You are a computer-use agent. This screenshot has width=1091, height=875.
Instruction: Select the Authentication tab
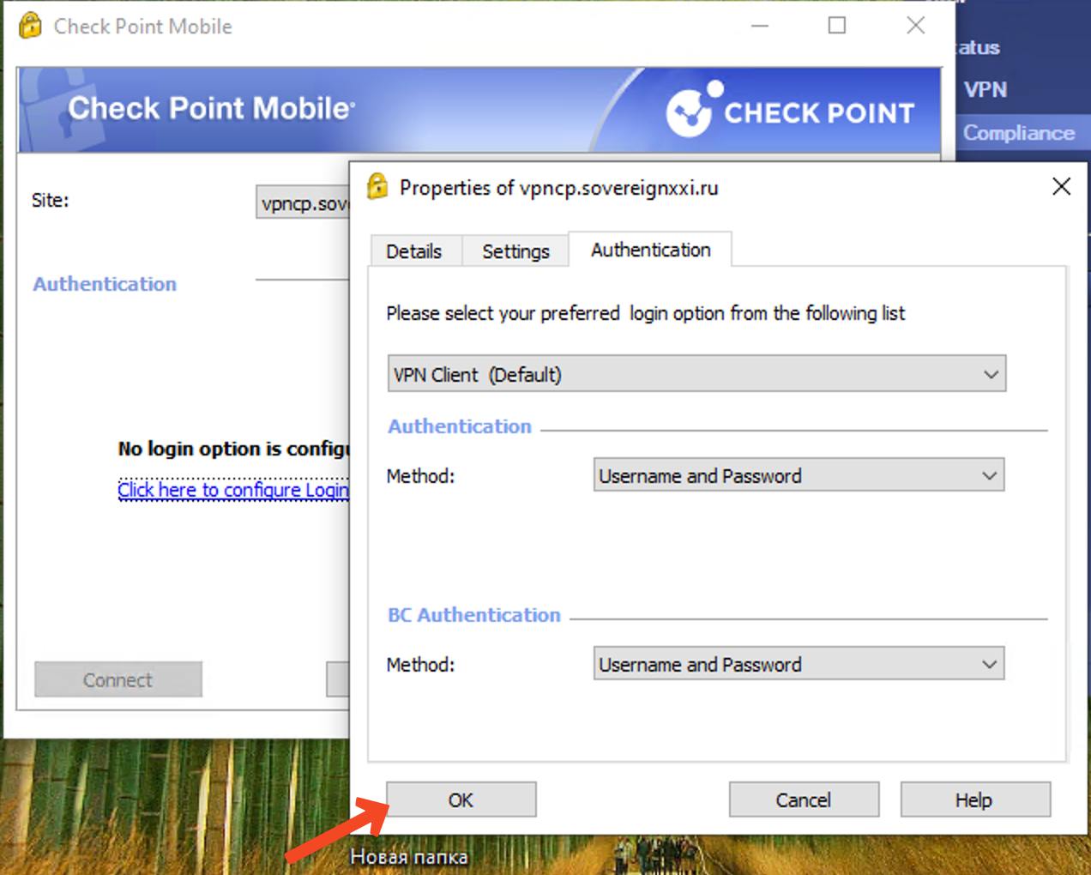650,250
